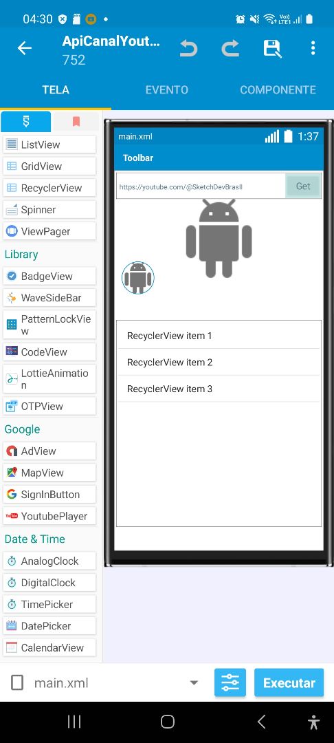Screen dimensions: 334x743
Task: Switch to the EVENTO tab
Action: (166, 90)
